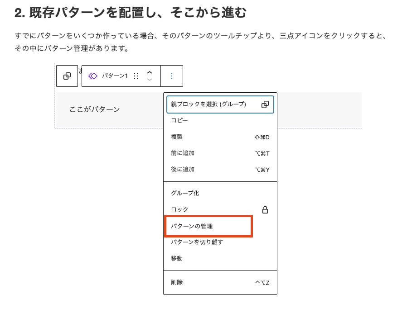Viewport: 407px width, 313px height.
Task: Click the drag handle dots icon
Action: (x=136, y=76)
